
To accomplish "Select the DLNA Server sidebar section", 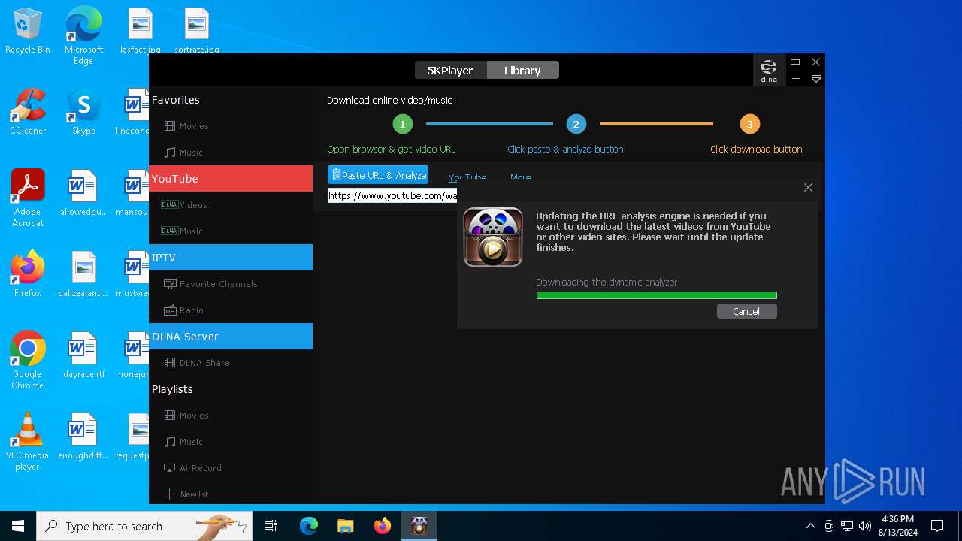I will [x=230, y=337].
